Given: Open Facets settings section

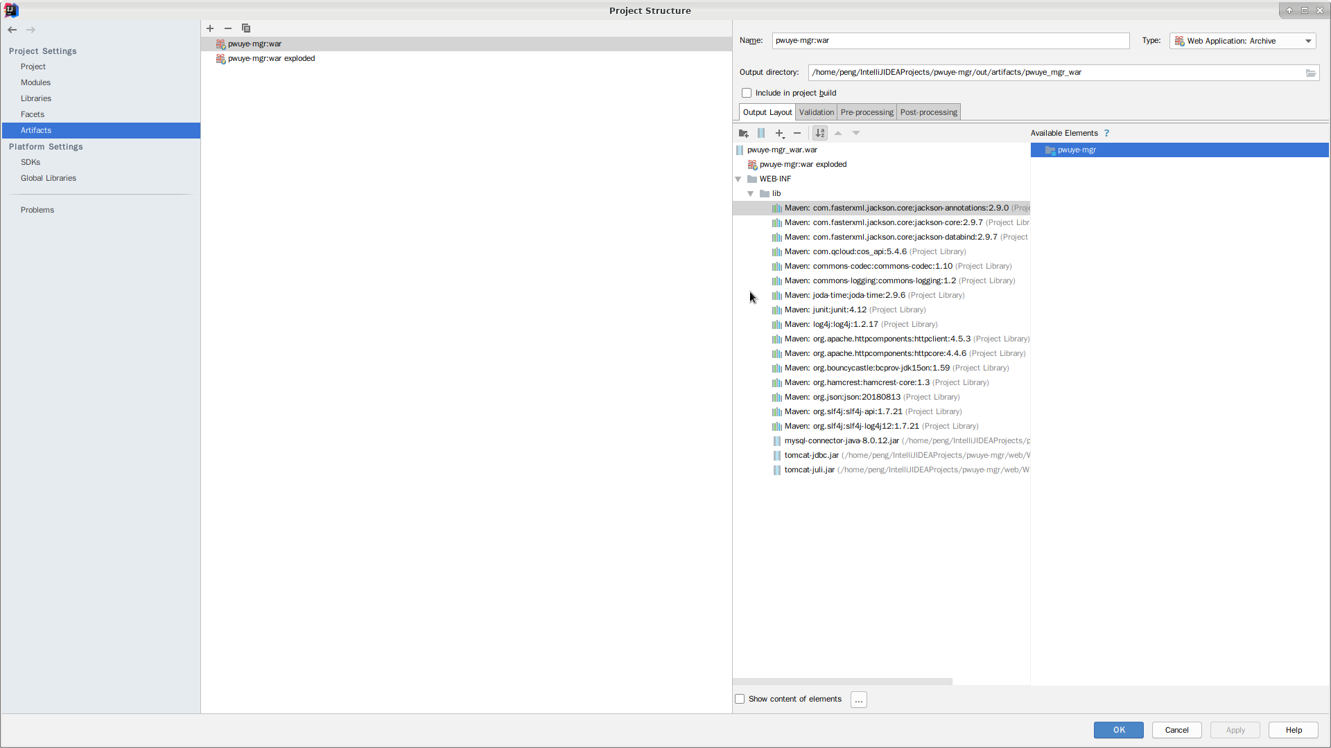Looking at the screenshot, I should coord(33,114).
